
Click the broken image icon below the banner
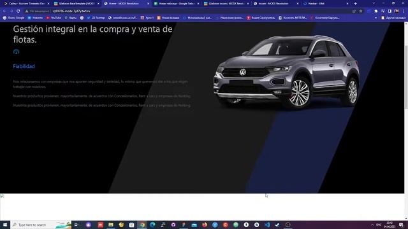pos(2,196)
